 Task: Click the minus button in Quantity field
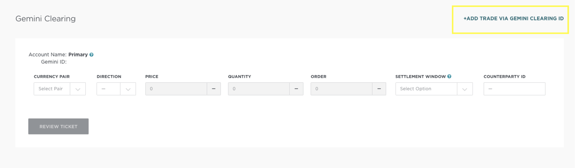[x=296, y=89]
